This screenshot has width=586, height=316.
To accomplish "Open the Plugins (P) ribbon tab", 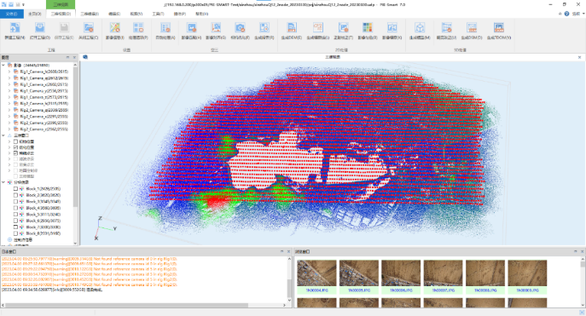I will tap(180, 14).
